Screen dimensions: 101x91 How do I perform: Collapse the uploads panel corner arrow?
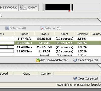pyautogui.click(x=99, y=66)
